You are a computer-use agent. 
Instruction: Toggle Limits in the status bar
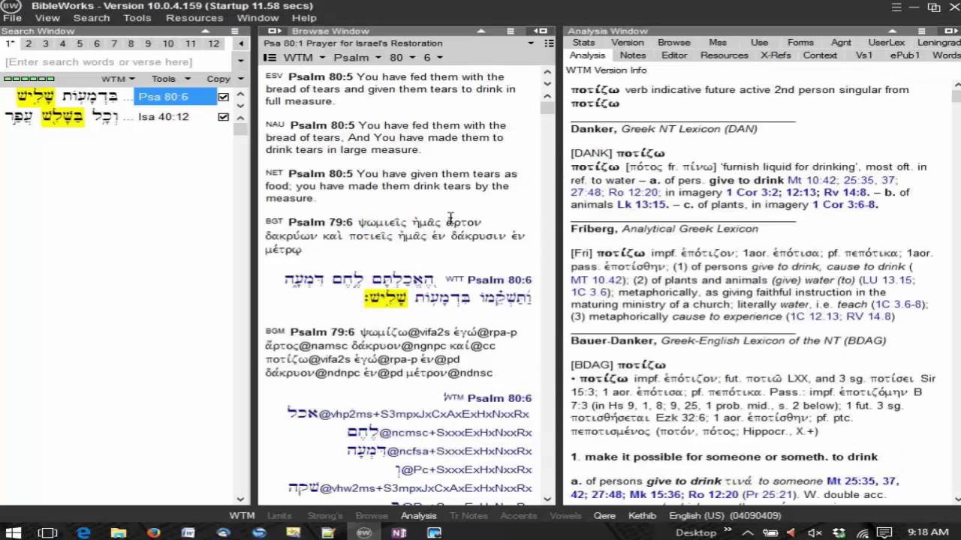[x=279, y=515]
